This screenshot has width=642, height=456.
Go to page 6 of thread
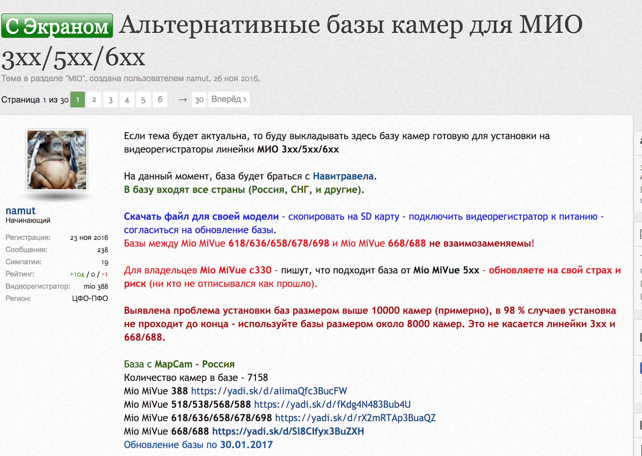click(160, 100)
